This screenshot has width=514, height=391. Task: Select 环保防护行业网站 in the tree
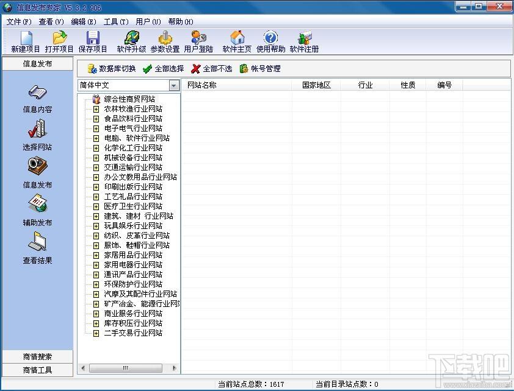133,284
